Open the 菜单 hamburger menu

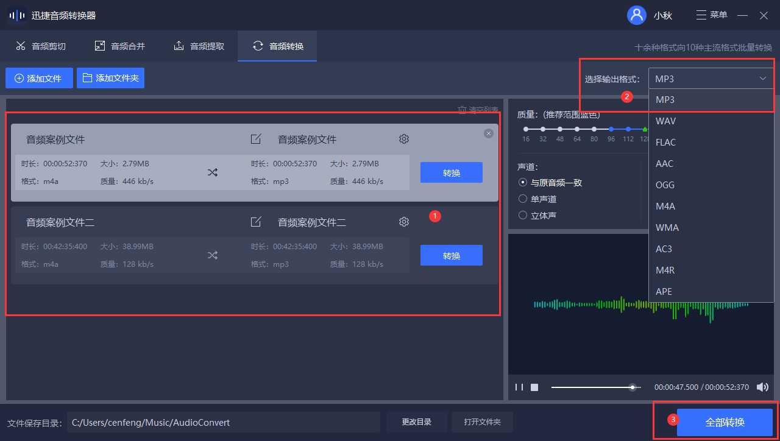tap(712, 15)
